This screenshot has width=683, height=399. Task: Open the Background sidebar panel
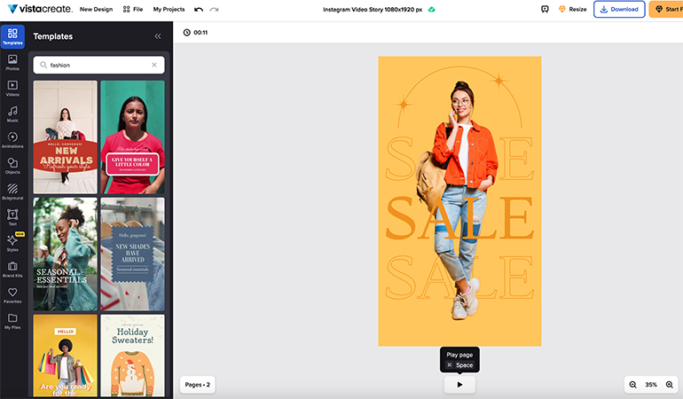[x=12, y=192]
